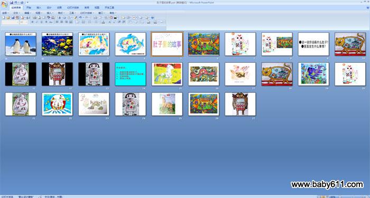Select slide 1 with two penguins

click(x=21, y=44)
